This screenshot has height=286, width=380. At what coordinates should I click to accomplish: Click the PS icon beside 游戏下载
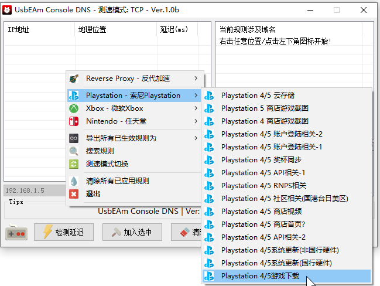point(209,276)
